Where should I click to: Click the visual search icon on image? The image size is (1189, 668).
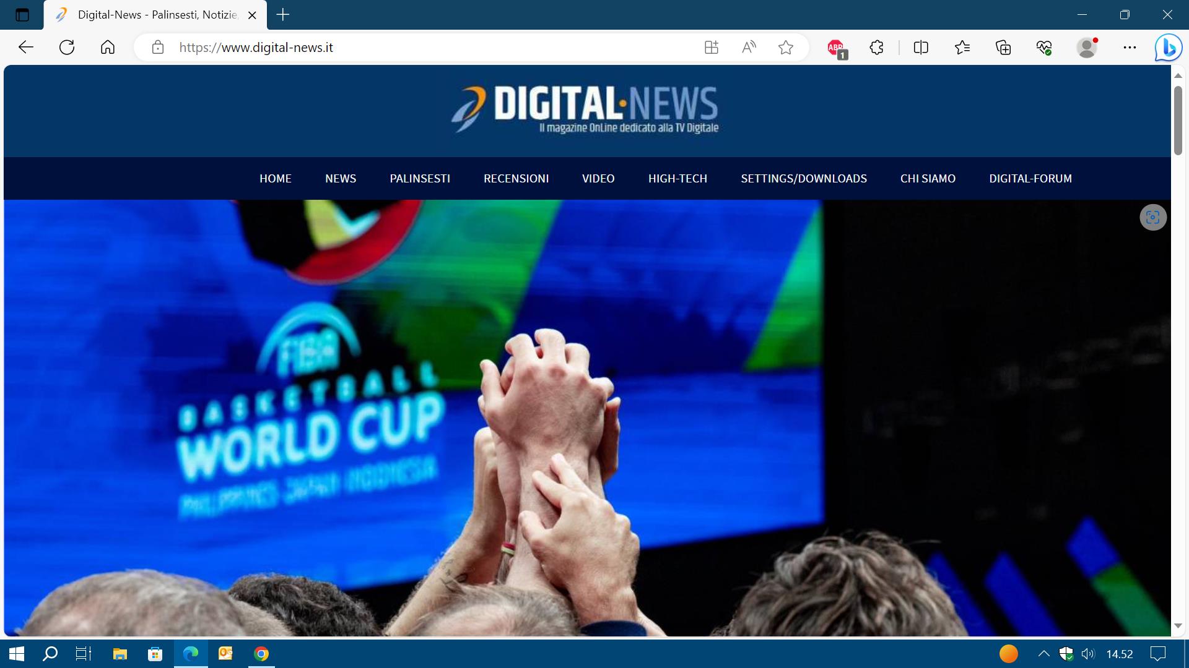pos(1153,217)
